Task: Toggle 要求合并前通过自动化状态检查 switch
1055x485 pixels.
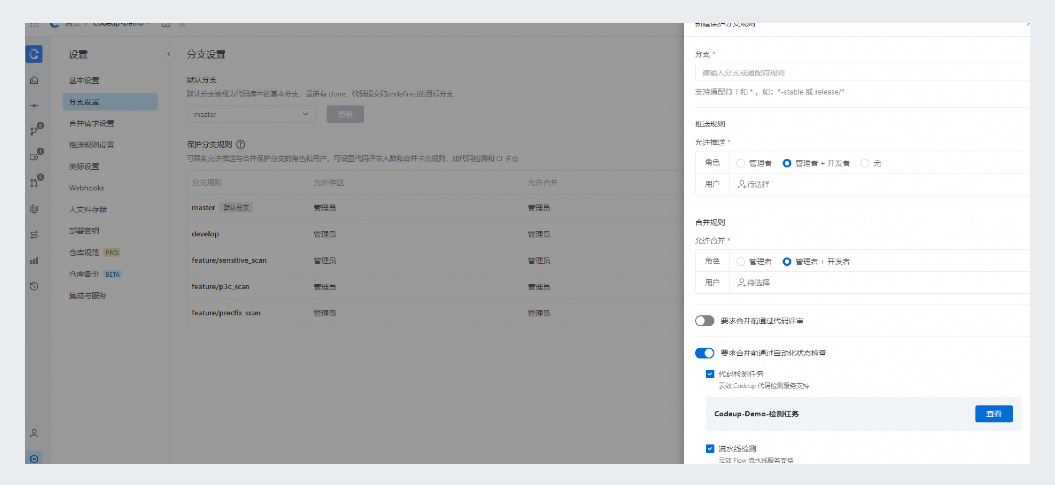Action: [704, 353]
